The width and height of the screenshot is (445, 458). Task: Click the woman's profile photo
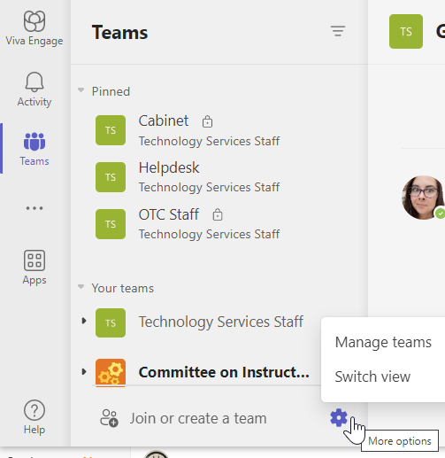[424, 198]
